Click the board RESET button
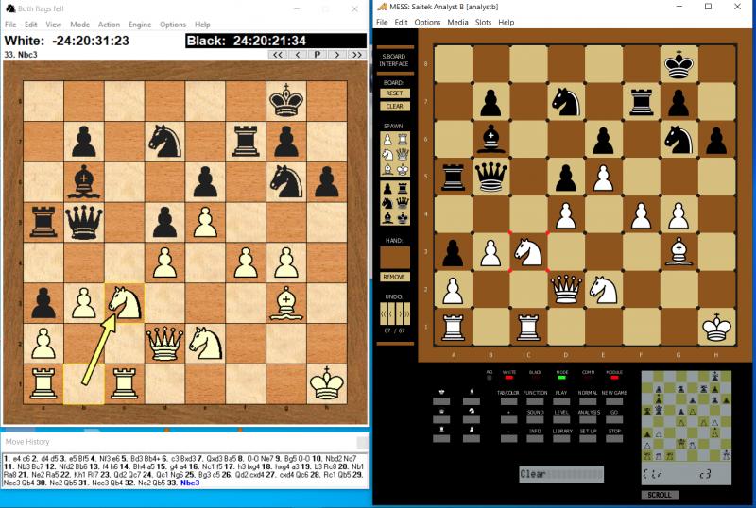This screenshot has height=508, width=756. pos(395,93)
